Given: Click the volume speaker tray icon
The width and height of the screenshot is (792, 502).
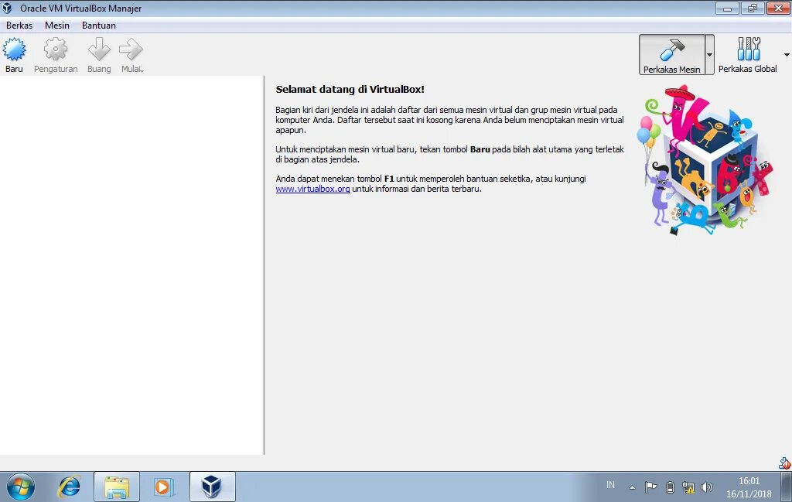Looking at the screenshot, I should [707, 487].
